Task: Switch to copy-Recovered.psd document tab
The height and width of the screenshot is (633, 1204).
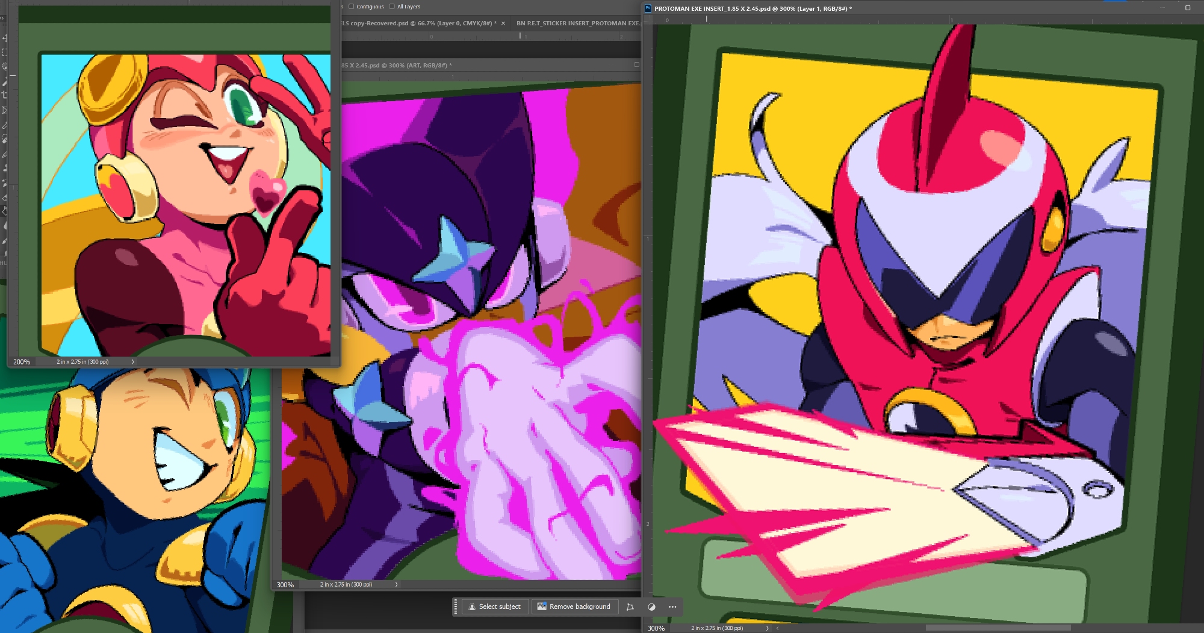Action: (x=418, y=23)
